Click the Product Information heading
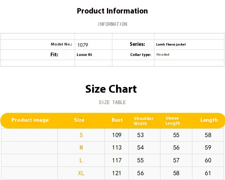The height and width of the screenshot is (180, 225). point(112,11)
